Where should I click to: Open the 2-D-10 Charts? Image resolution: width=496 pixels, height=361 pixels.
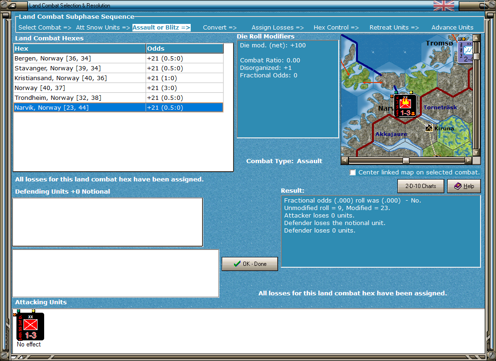coord(421,186)
